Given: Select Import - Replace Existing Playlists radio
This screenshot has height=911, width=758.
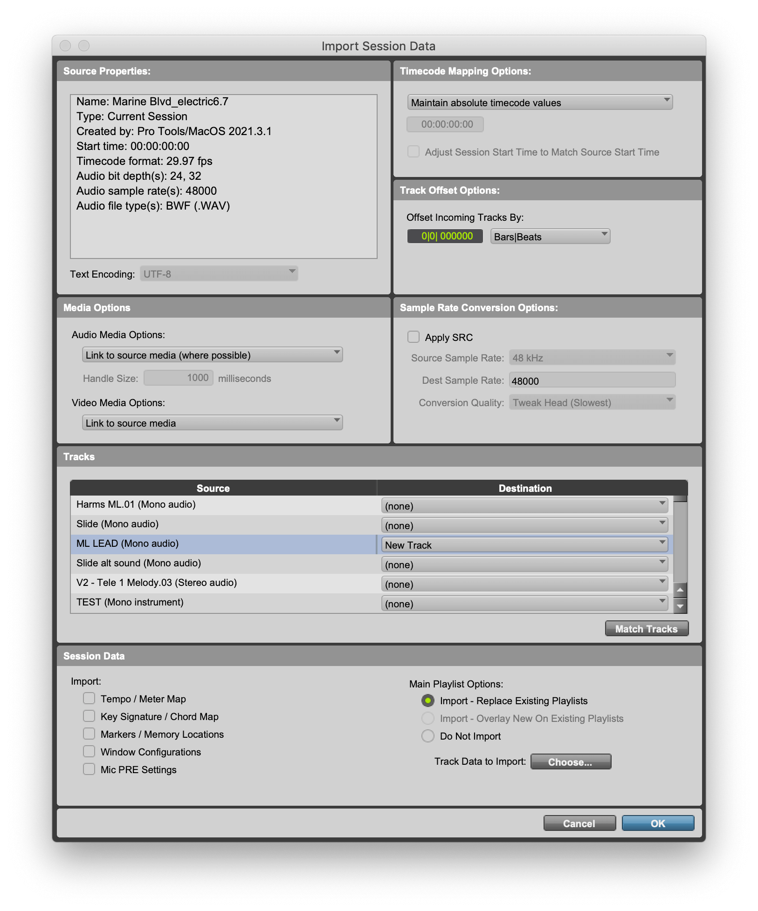Looking at the screenshot, I should tap(427, 700).
